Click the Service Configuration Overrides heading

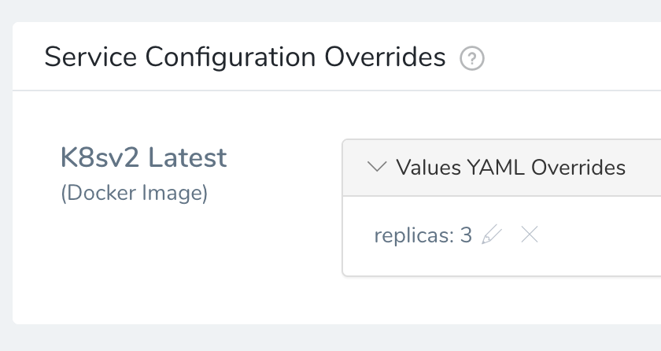coord(245,57)
